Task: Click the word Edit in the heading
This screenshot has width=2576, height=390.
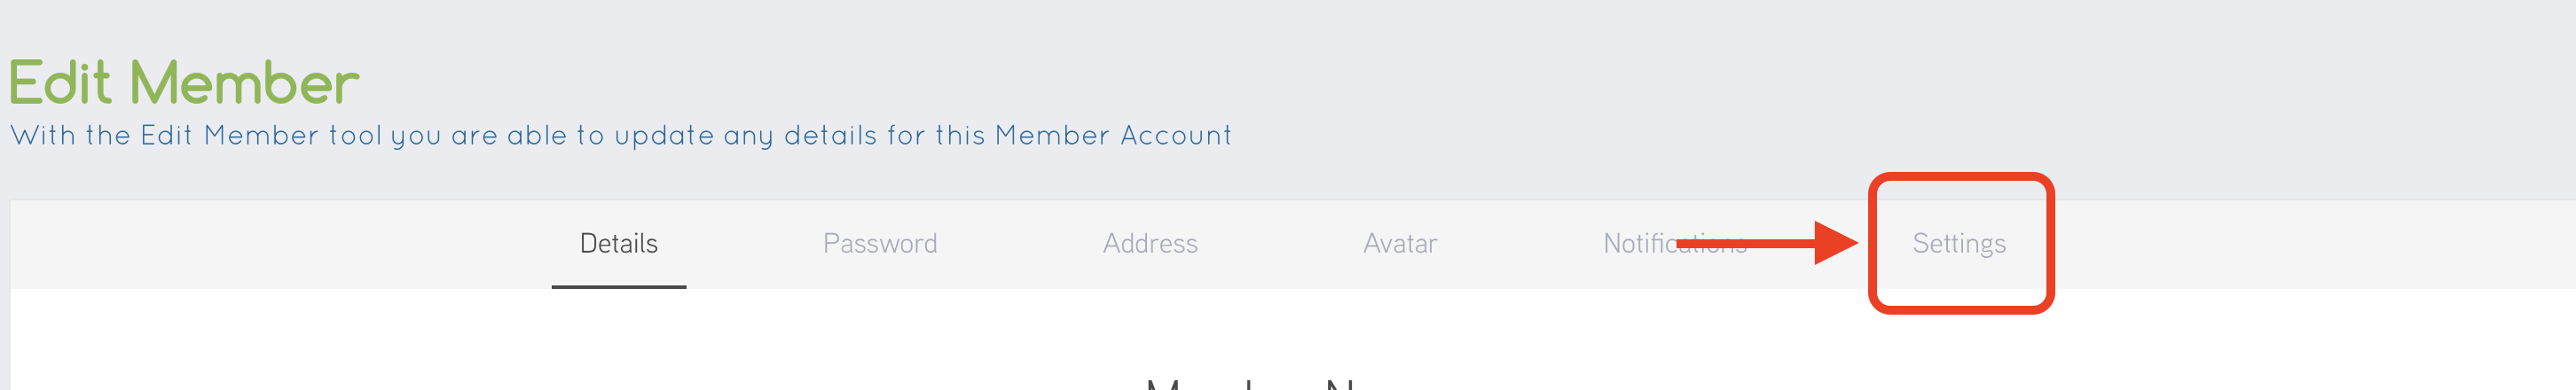Action: [60, 82]
